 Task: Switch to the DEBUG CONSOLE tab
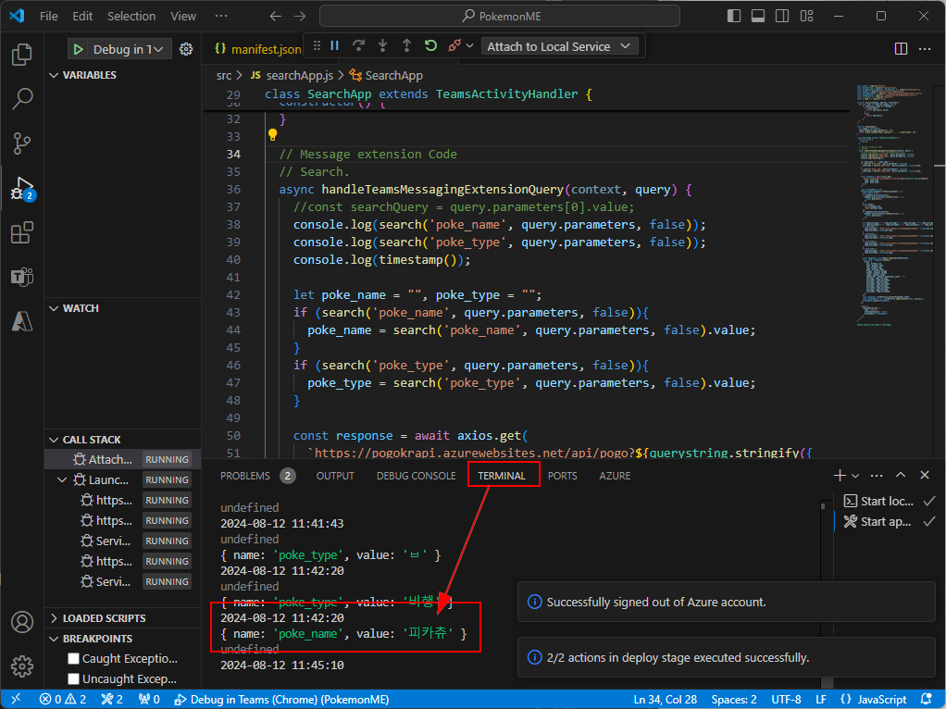(x=417, y=476)
